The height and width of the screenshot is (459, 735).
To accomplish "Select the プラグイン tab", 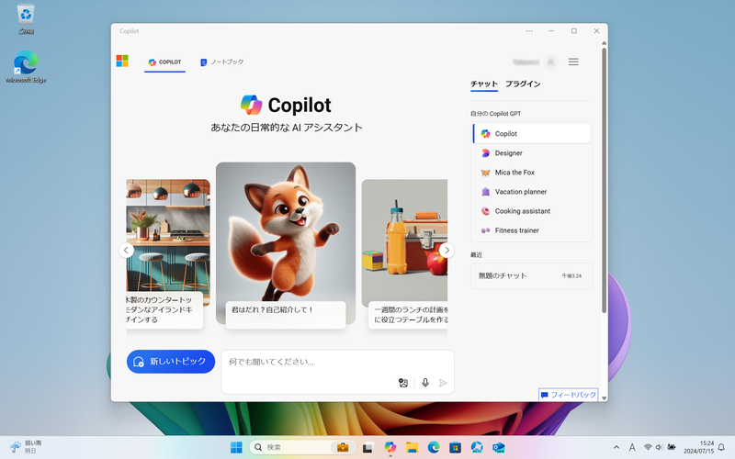I will [x=523, y=84].
